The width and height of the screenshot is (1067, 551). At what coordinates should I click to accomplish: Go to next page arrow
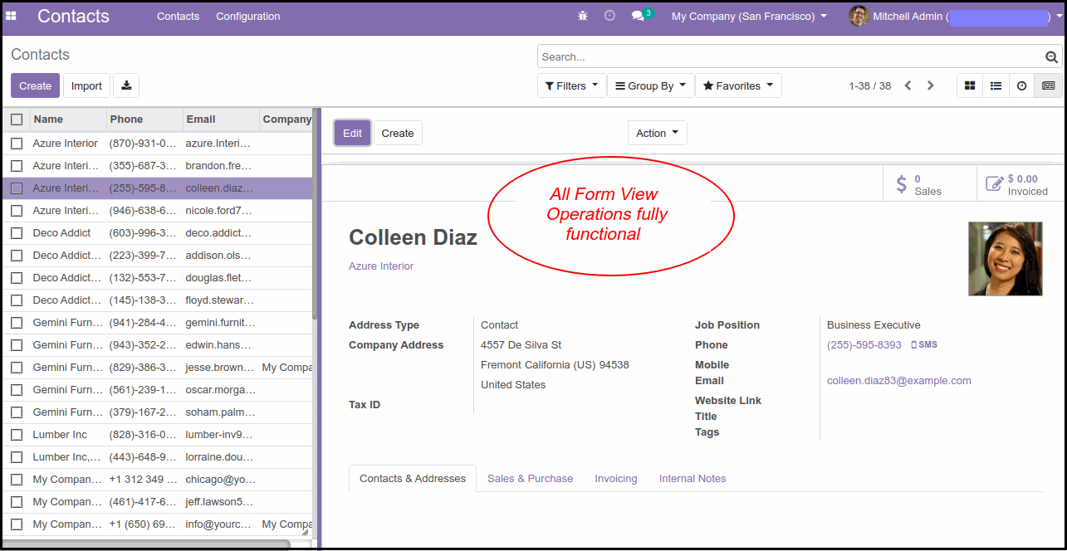[x=931, y=85]
